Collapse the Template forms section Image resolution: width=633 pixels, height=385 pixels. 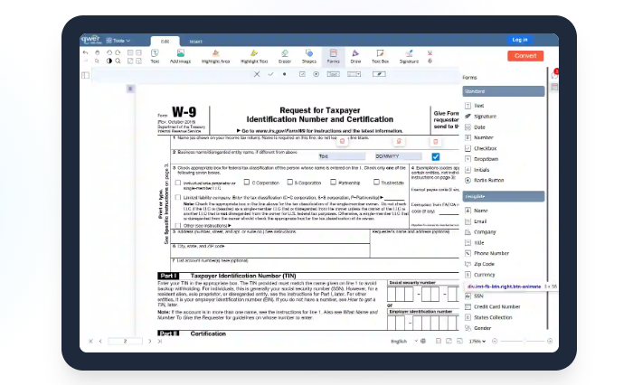coord(504,196)
